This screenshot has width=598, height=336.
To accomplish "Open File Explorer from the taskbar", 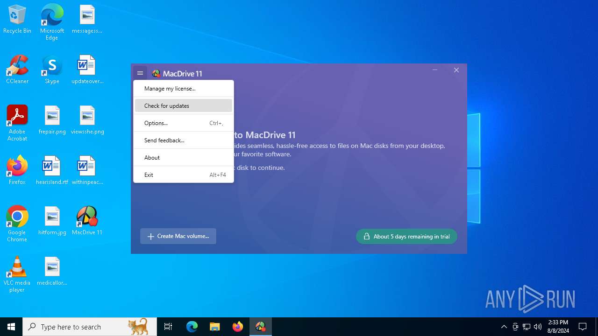I will (x=214, y=327).
